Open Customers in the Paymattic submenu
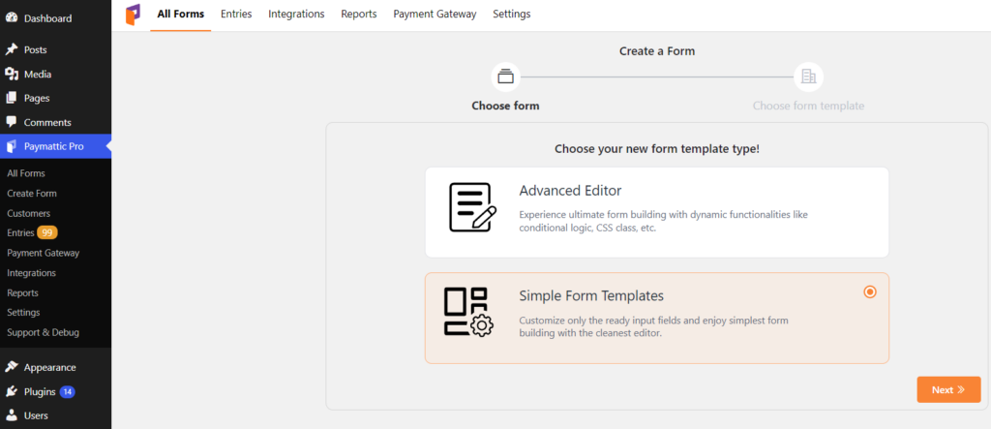 click(x=28, y=213)
